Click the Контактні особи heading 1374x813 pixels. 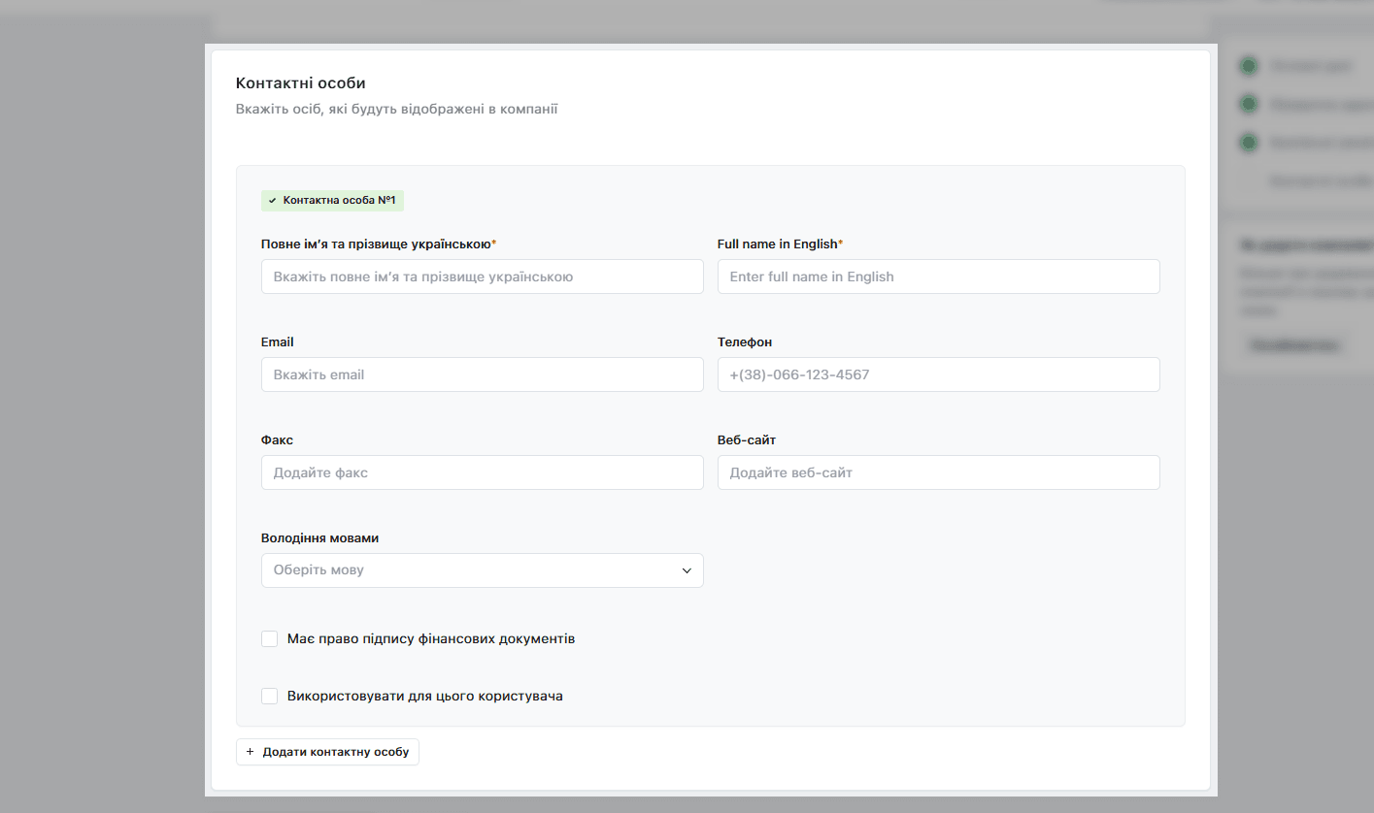[300, 83]
